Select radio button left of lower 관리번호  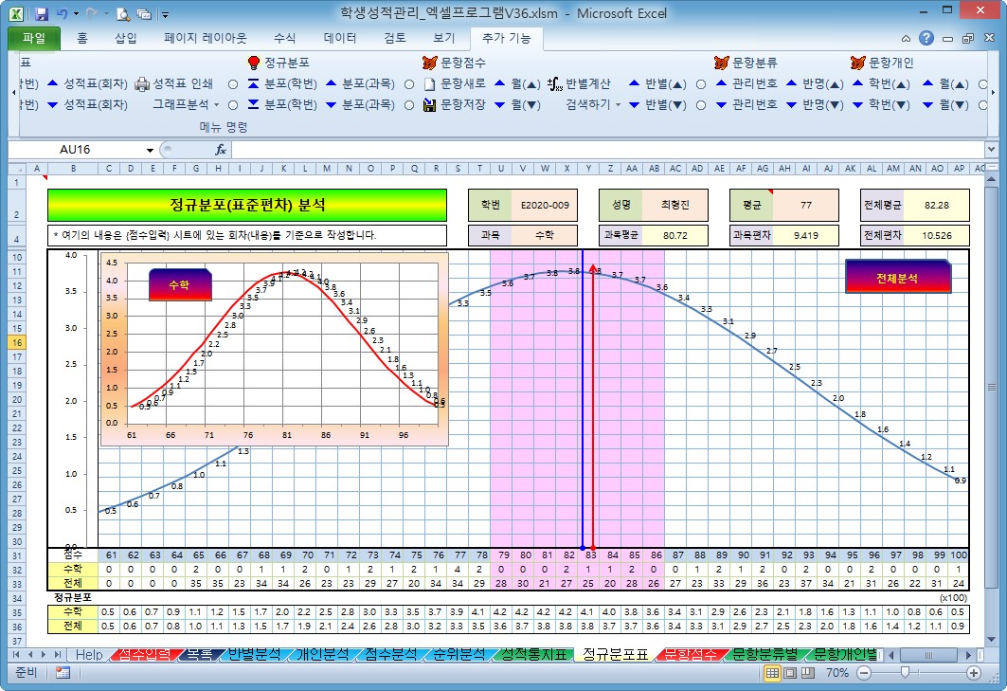pyautogui.click(x=701, y=105)
